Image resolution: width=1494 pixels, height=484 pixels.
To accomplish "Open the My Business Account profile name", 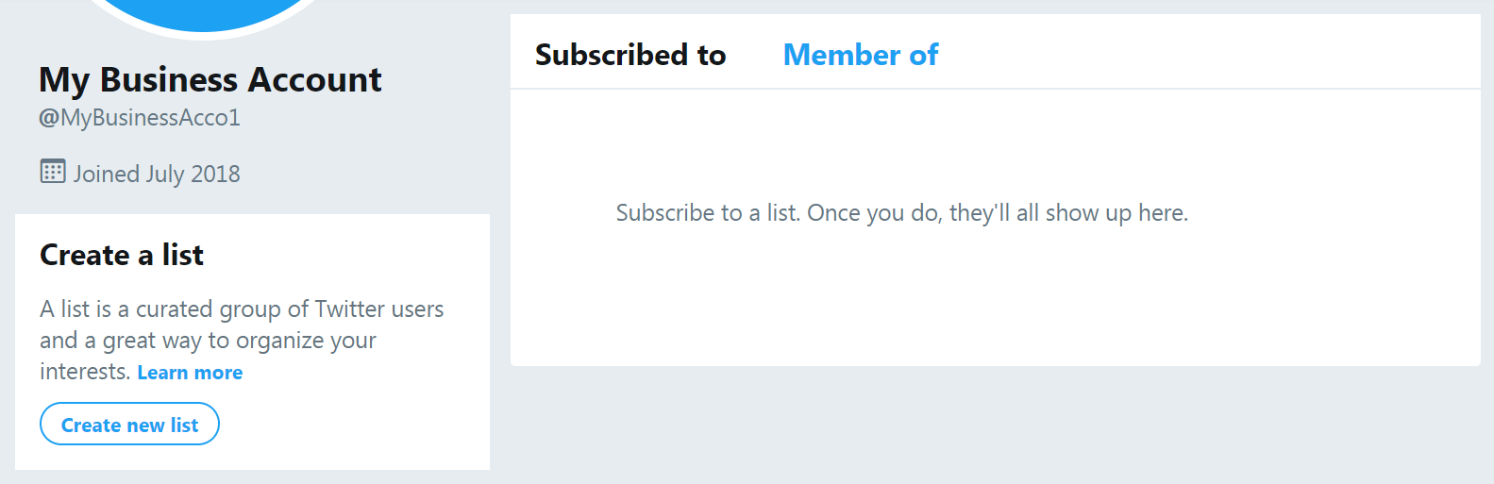I will (210, 79).
